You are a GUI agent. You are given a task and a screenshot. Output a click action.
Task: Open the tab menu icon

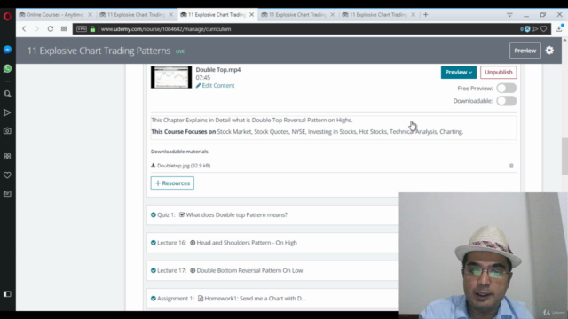click(509, 14)
